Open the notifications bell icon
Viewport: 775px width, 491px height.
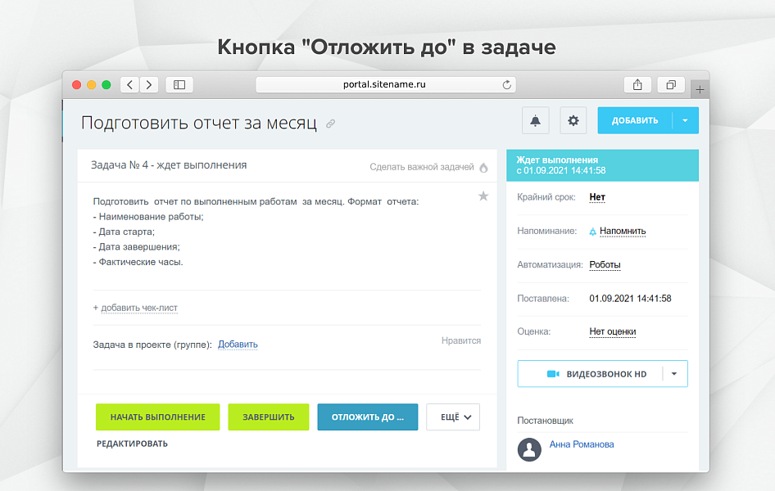[x=536, y=120]
